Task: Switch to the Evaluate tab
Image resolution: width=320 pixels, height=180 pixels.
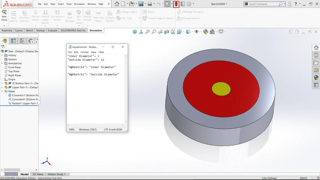Action: point(52,30)
